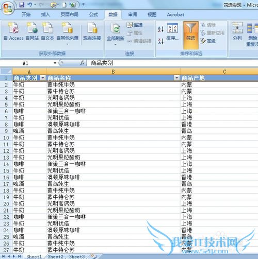Expand the Name Box dropdown arrow

pyautogui.click(x=55, y=63)
